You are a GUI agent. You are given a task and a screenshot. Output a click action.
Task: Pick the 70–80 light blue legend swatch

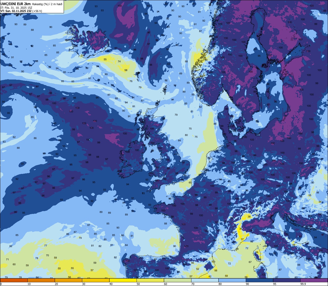point(205,280)
